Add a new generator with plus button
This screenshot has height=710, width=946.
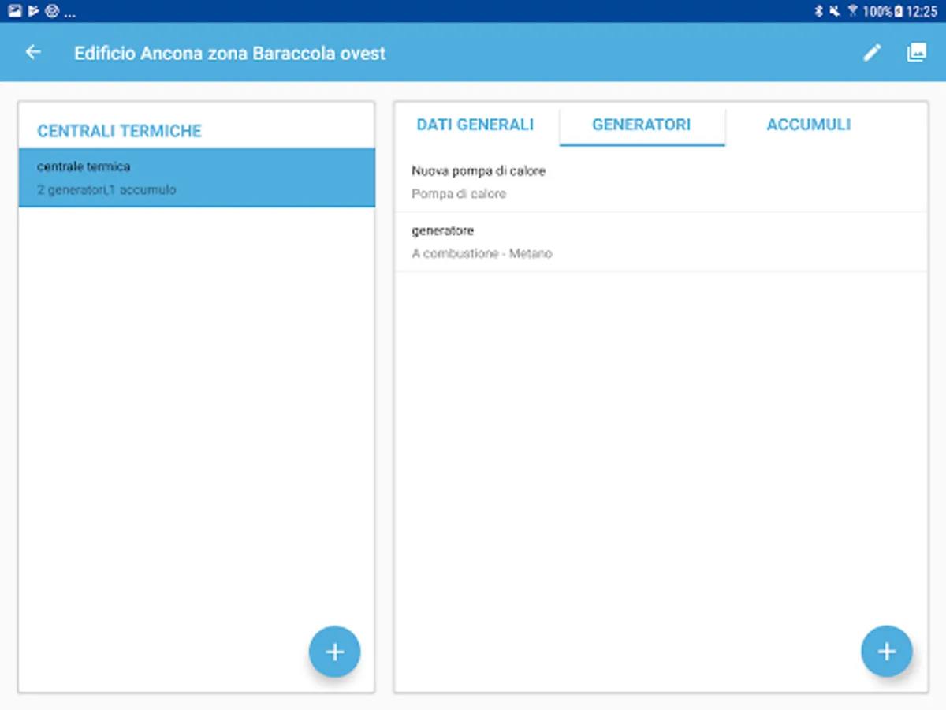pos(887,652)
